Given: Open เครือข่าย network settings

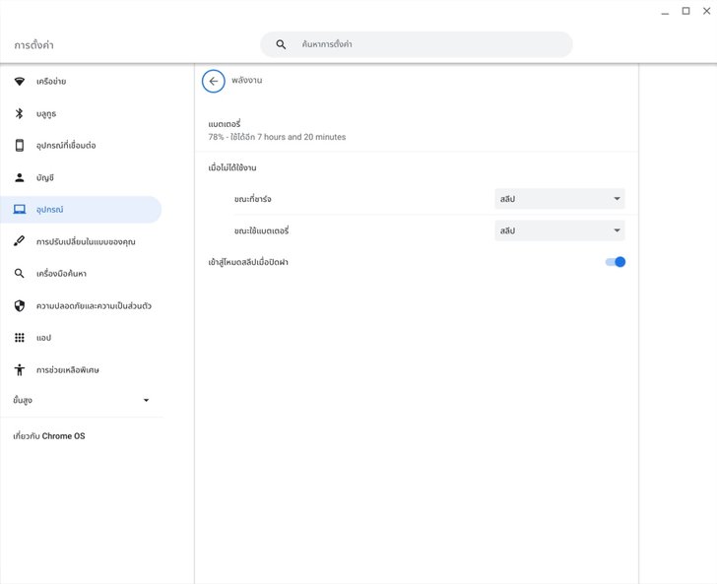Looking at the screenshot, I should pyautogui.click(x=81, y=82).
